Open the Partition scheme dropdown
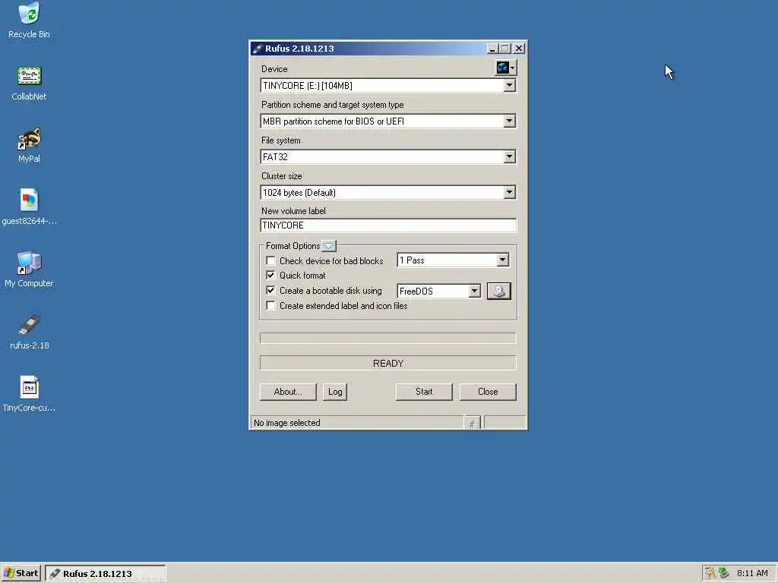Image resolution: width=778 pixels, height=583 pixels. [388, 121]
